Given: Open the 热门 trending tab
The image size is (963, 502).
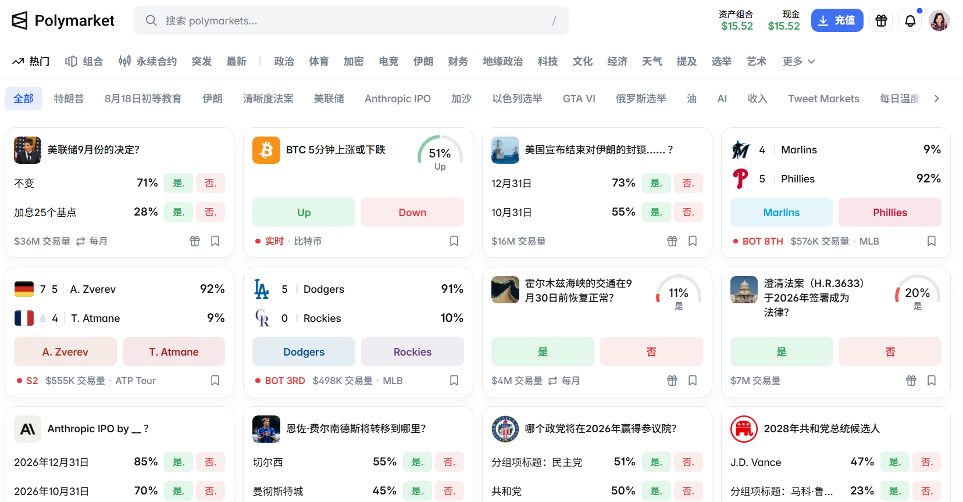Looking at the screenshot, I should click(31, 62).
